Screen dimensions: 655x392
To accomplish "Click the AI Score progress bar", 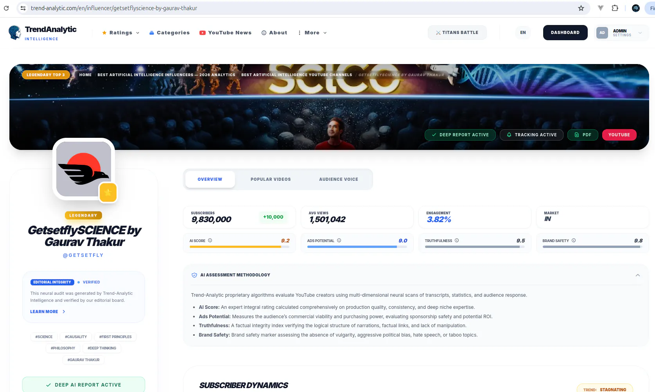I will (239, 247).
